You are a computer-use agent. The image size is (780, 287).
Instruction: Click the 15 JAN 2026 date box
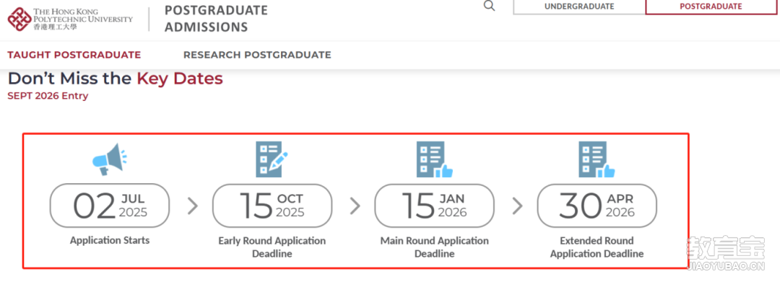coord(434,206)
